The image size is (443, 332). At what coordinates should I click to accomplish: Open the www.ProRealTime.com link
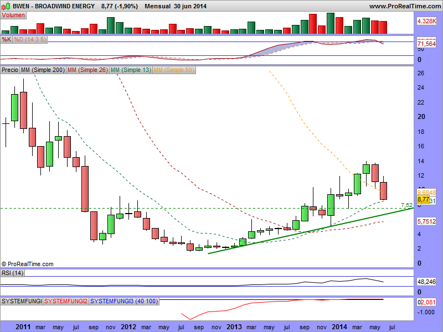405,6
